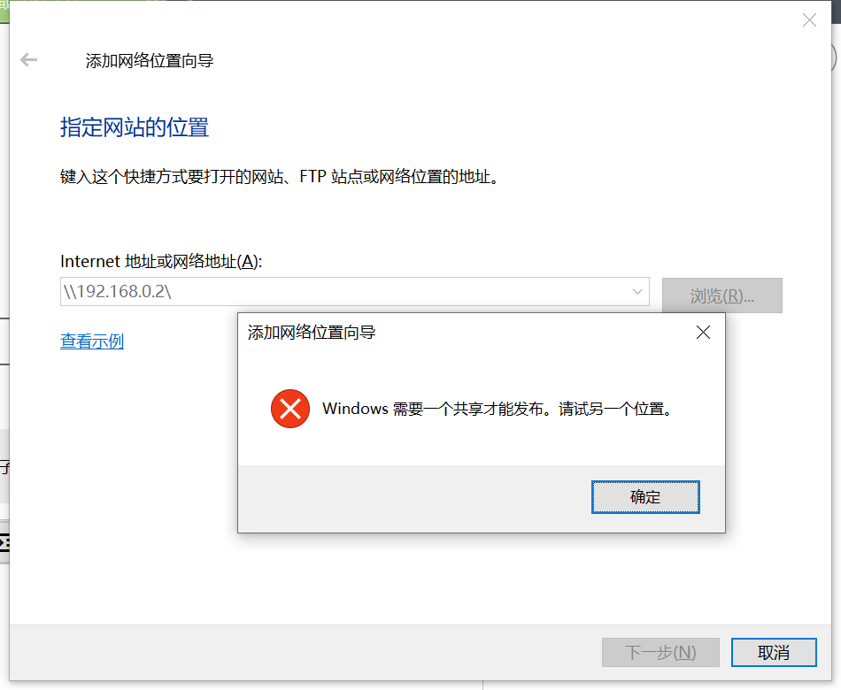This screenshot has width=841, height=690.
Task: Click the red error X icon
Action: tap(290, 409)
